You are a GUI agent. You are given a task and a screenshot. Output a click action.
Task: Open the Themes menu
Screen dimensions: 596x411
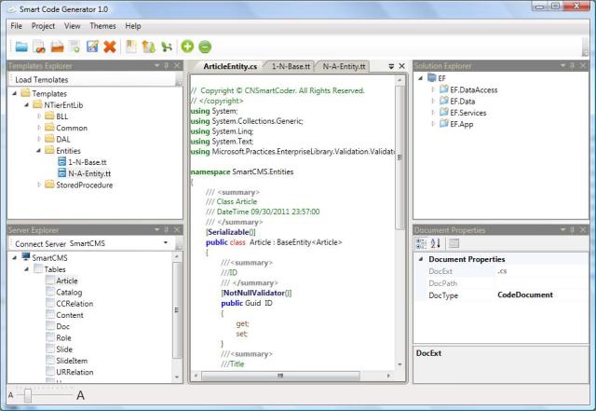(x=102, y=26)
